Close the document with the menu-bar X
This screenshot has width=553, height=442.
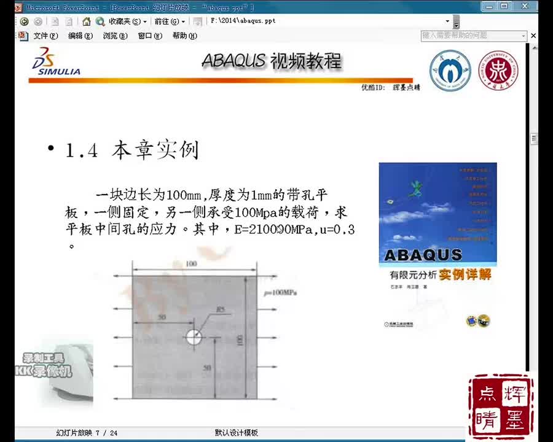click(533, 36)
